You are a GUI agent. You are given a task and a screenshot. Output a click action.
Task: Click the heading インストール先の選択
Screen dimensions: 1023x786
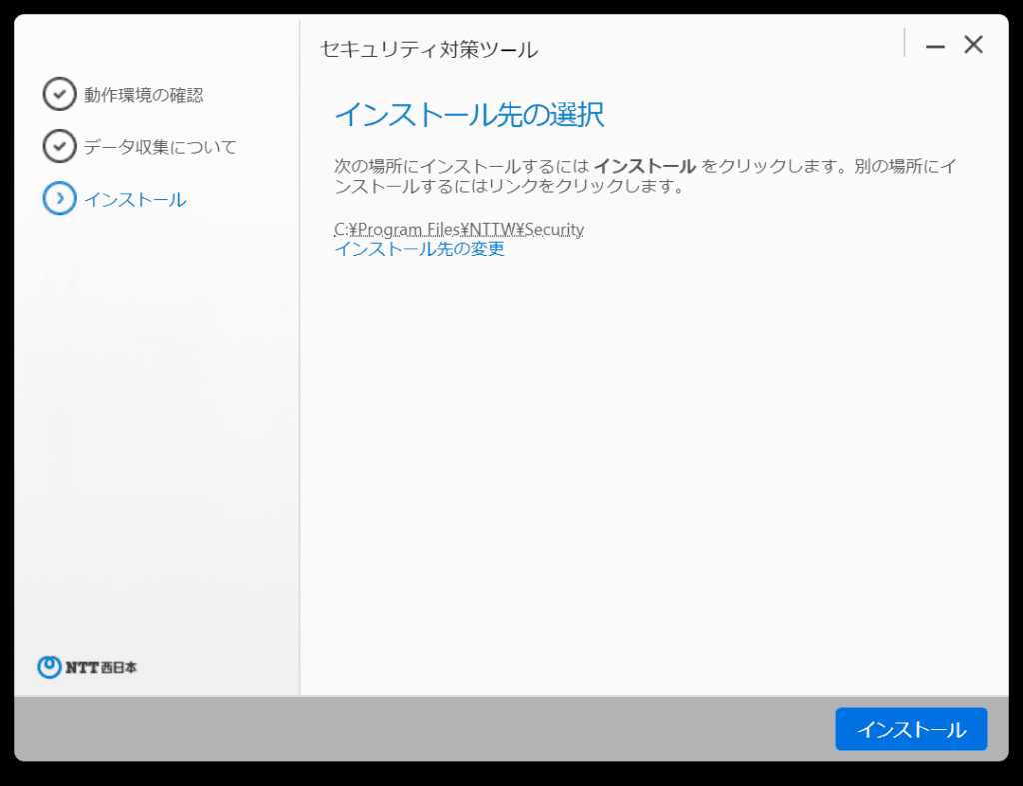coord(470,115)
